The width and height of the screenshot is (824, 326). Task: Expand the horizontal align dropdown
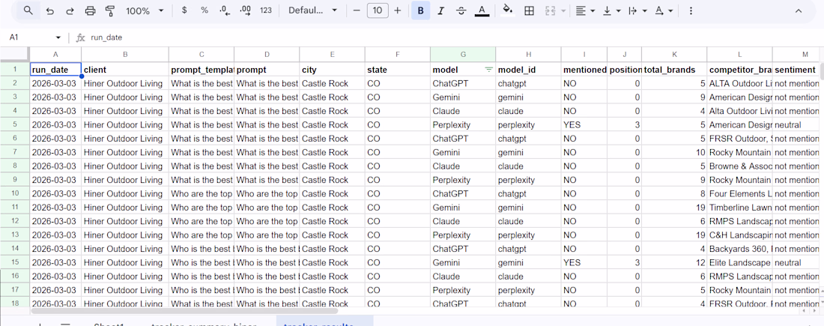point(585,11)
